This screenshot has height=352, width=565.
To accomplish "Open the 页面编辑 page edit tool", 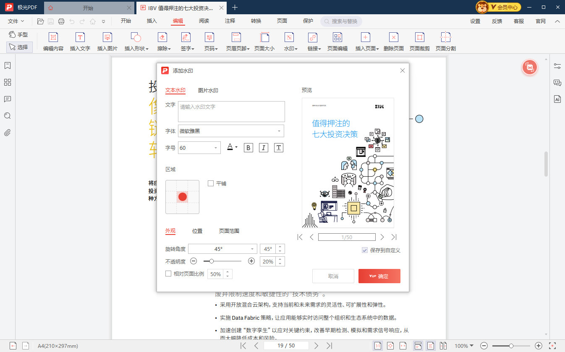I will pyautogui.click(x=337, y=42).
